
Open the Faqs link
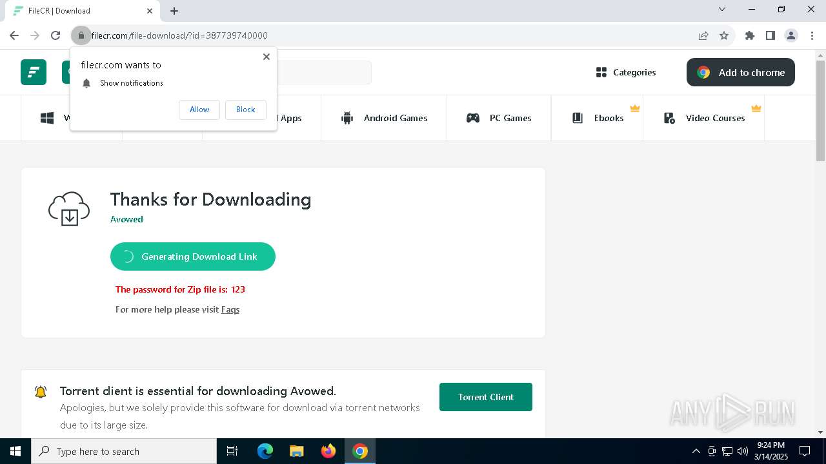click(x=230, y=309)
